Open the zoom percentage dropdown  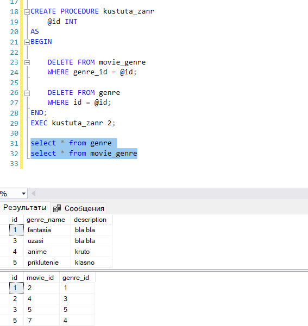coord(23,194)
